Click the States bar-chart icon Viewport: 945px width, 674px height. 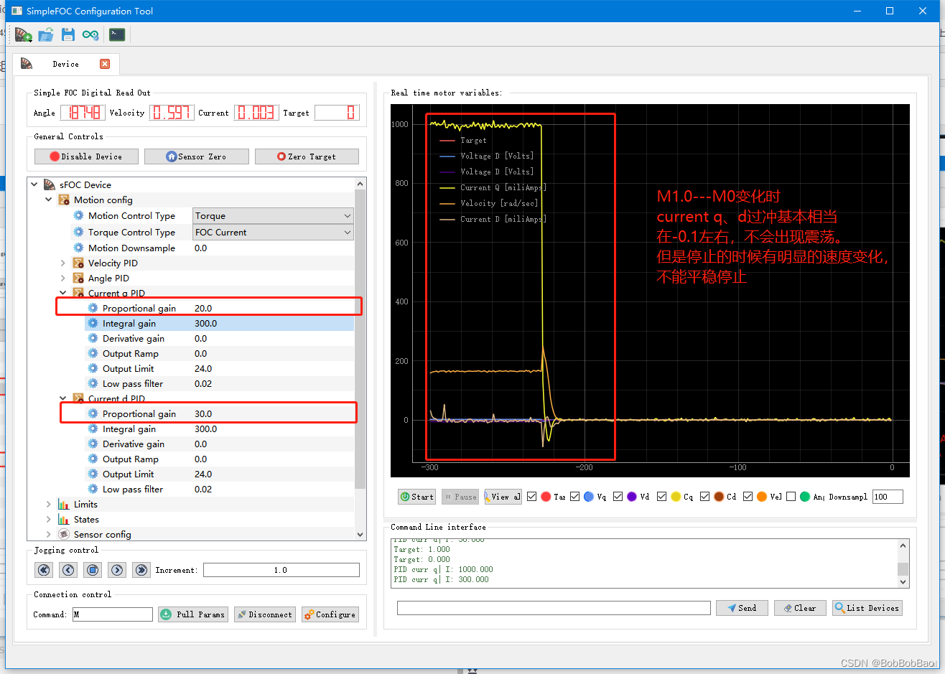tap(64, 520)
